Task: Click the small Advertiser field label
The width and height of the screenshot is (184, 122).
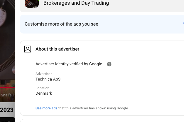Action: pos(43,74)
